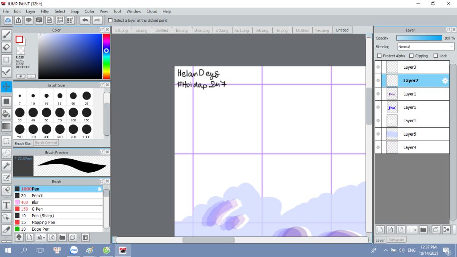The image size is (457, 257).
Task: Click the hue spectrum bar
Action: pyautogui.click(x=106, y=56)
